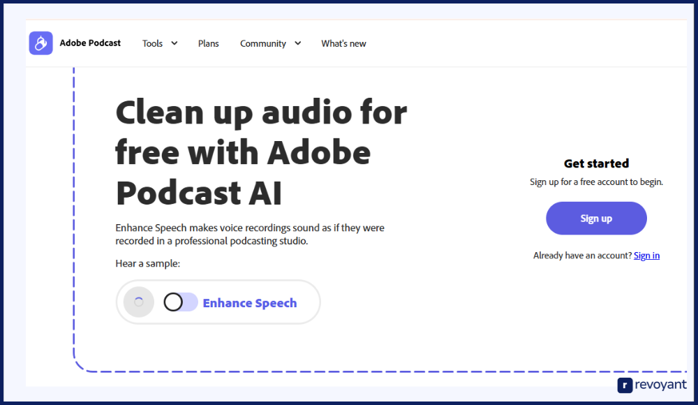Expand the Community dropdown chevron
The width and height of the screenshot is (698, 405).
(298, 43)
